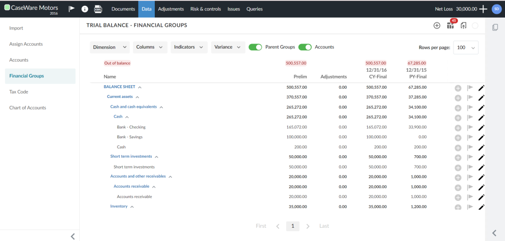Click pencil edit icon for Bank - Checking

481,127
